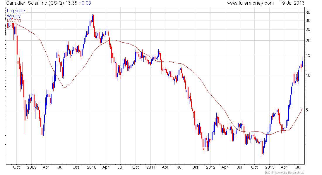Click the 'Apr' label after 2011
The image size is (322, 175).
[x=165, y=167]
